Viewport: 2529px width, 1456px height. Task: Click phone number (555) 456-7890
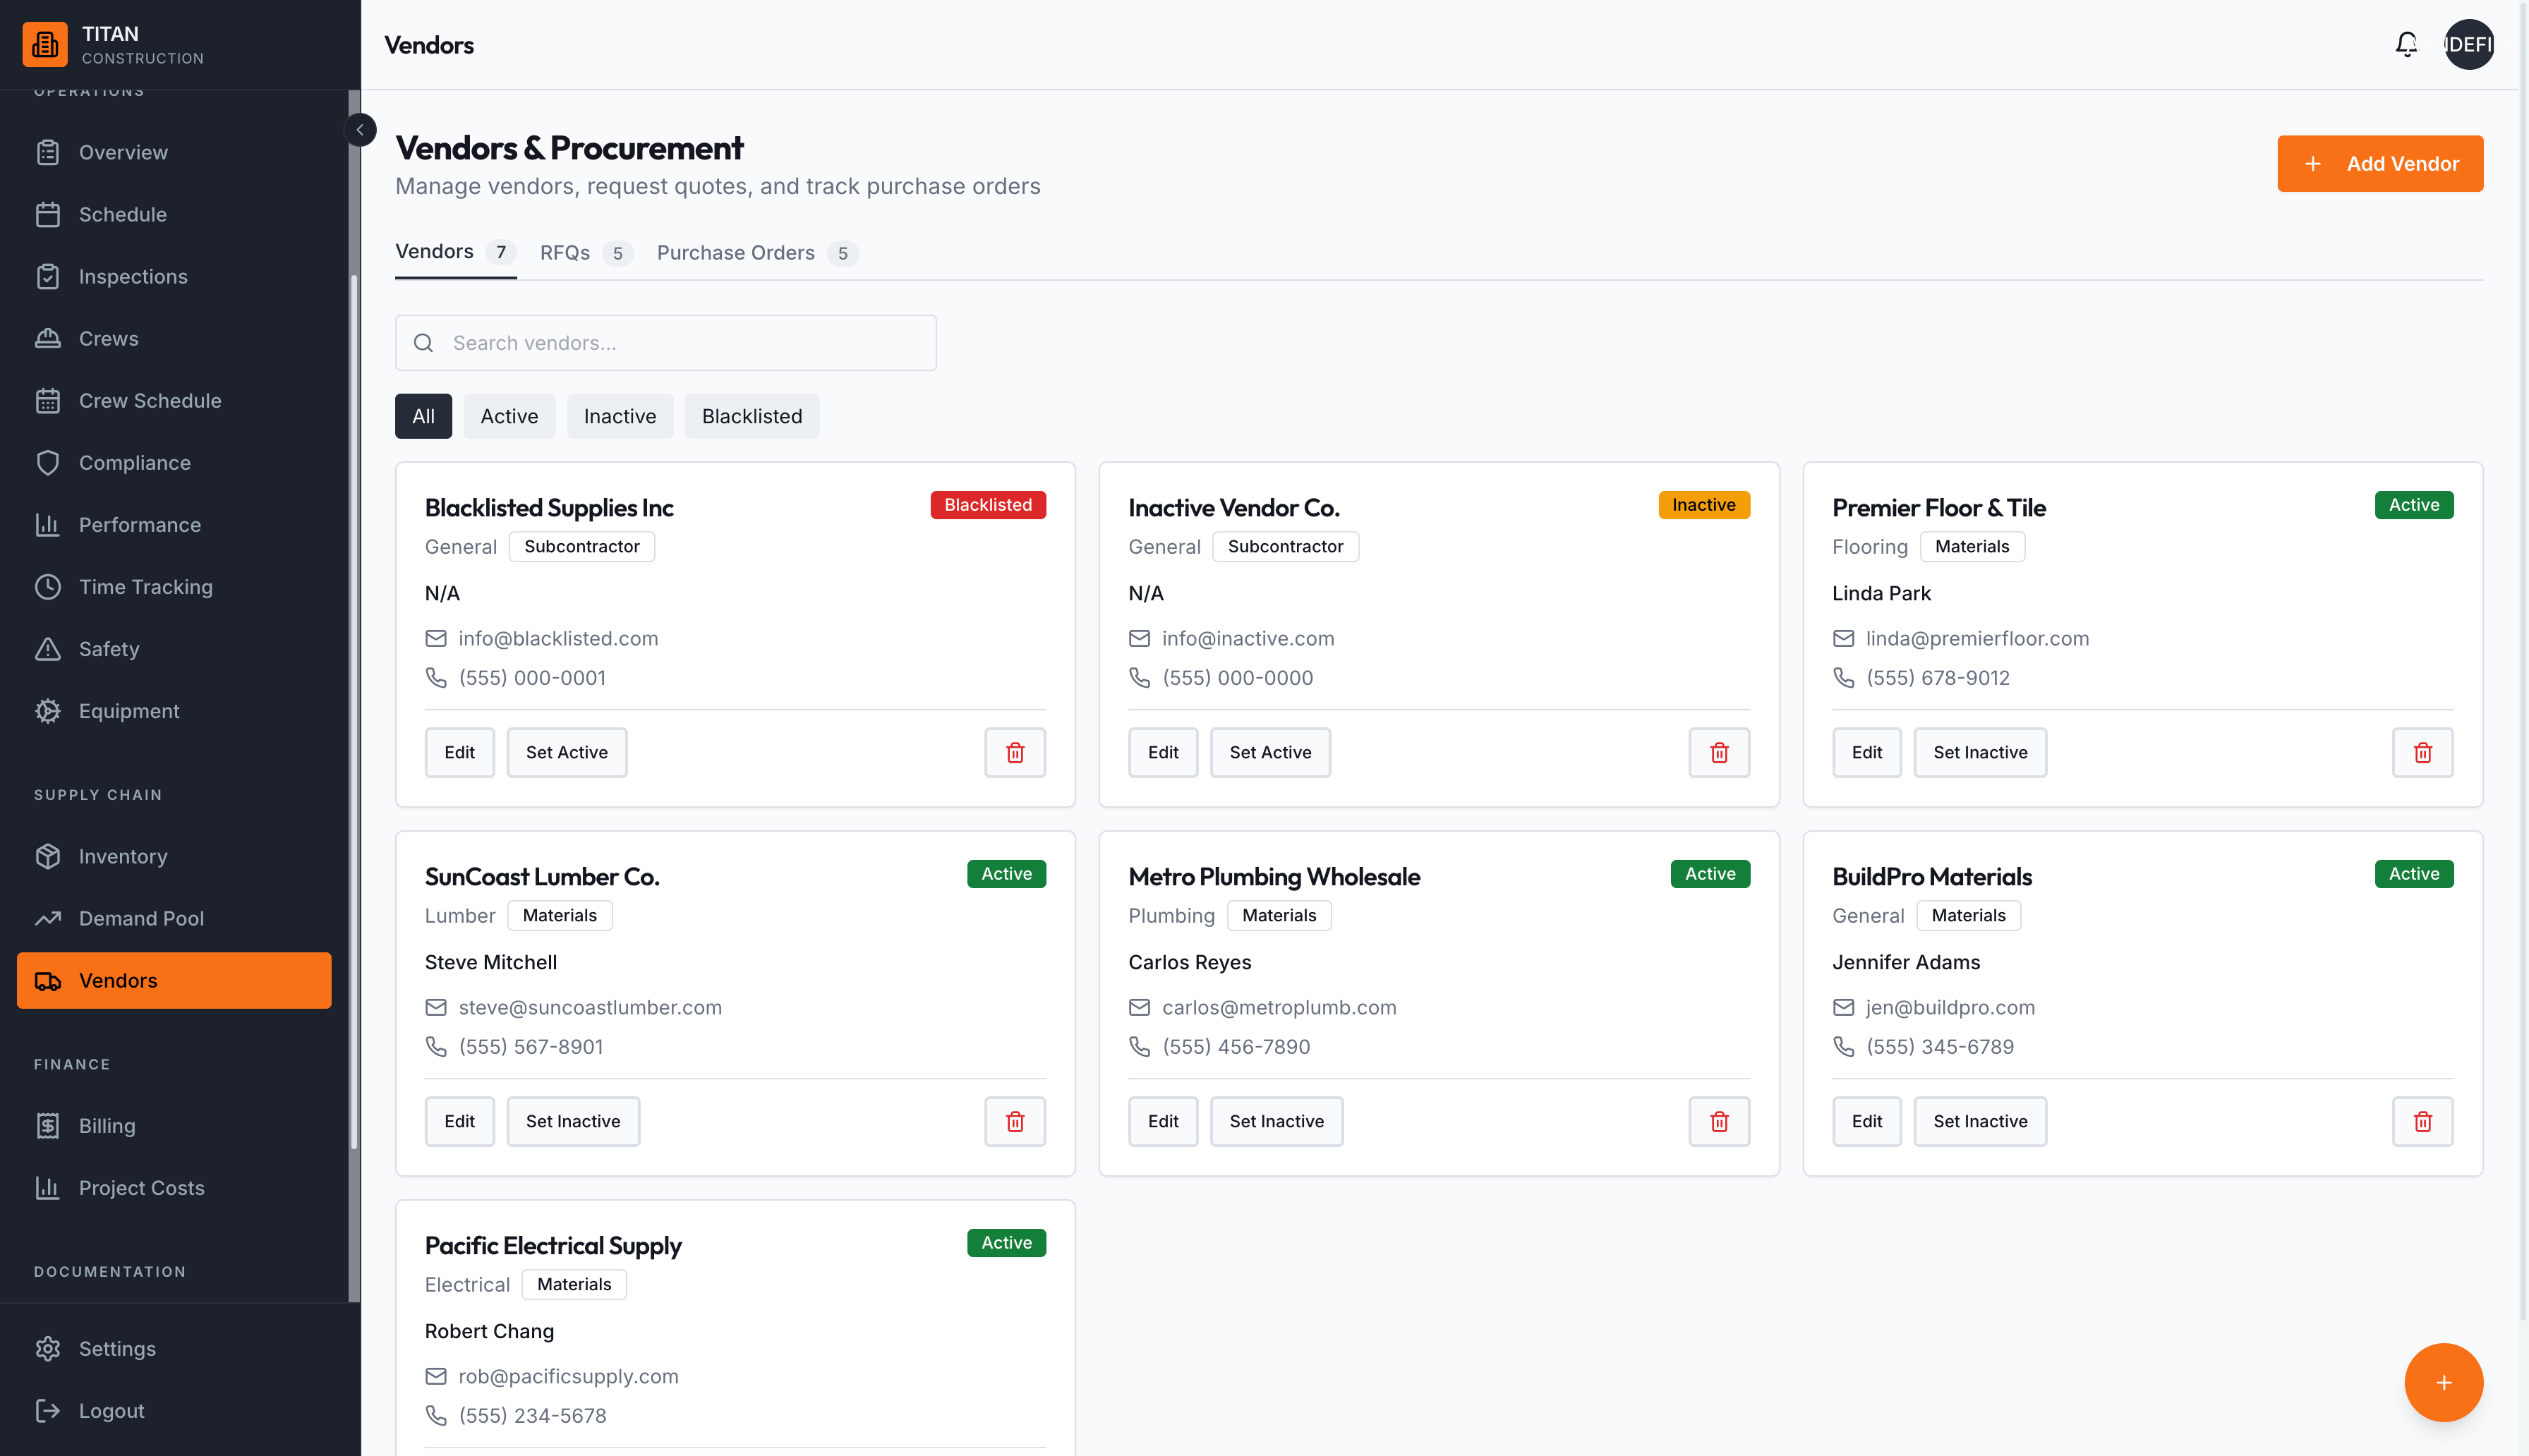pos(1236,1046)
